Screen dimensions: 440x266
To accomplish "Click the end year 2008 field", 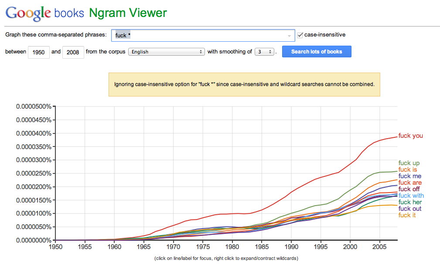I will coord(73,52).
